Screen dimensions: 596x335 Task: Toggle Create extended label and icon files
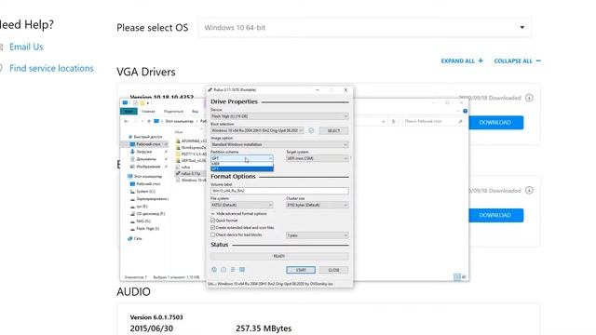tap(213, 227)
